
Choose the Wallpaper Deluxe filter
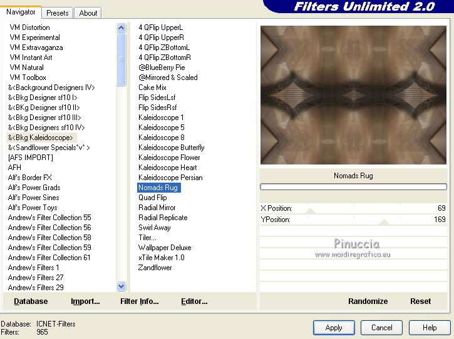pyautogui.click(x=165, y=248)
